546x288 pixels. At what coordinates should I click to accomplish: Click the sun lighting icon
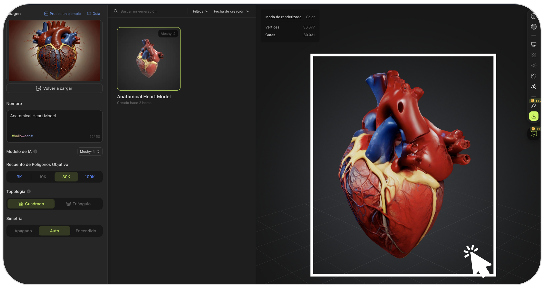[534, 65]
